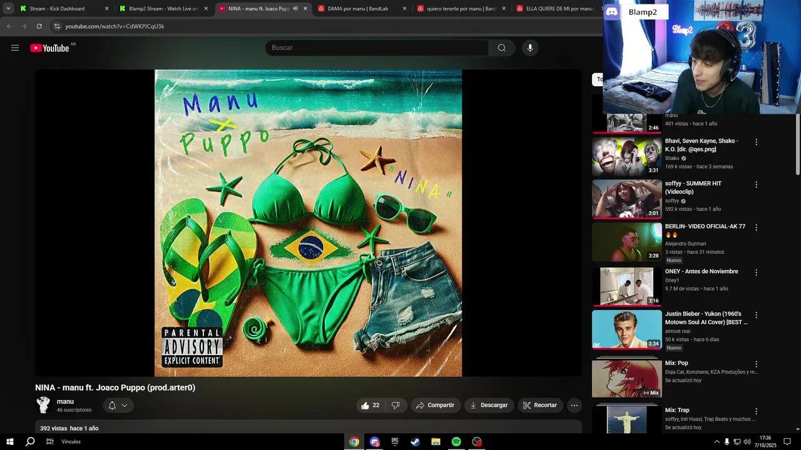
Task: Open notification bell dropdown for manu
Action: point(118,406)
